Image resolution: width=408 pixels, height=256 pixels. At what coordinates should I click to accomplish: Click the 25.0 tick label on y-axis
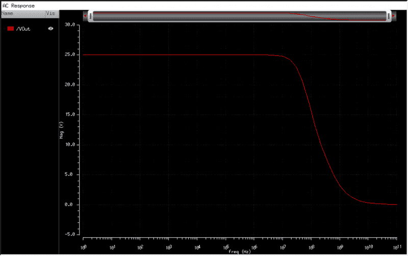point(70,54)
